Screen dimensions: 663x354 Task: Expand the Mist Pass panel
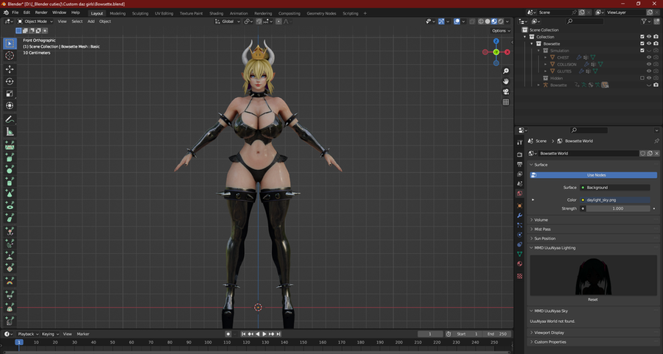[x=542, y=230]
